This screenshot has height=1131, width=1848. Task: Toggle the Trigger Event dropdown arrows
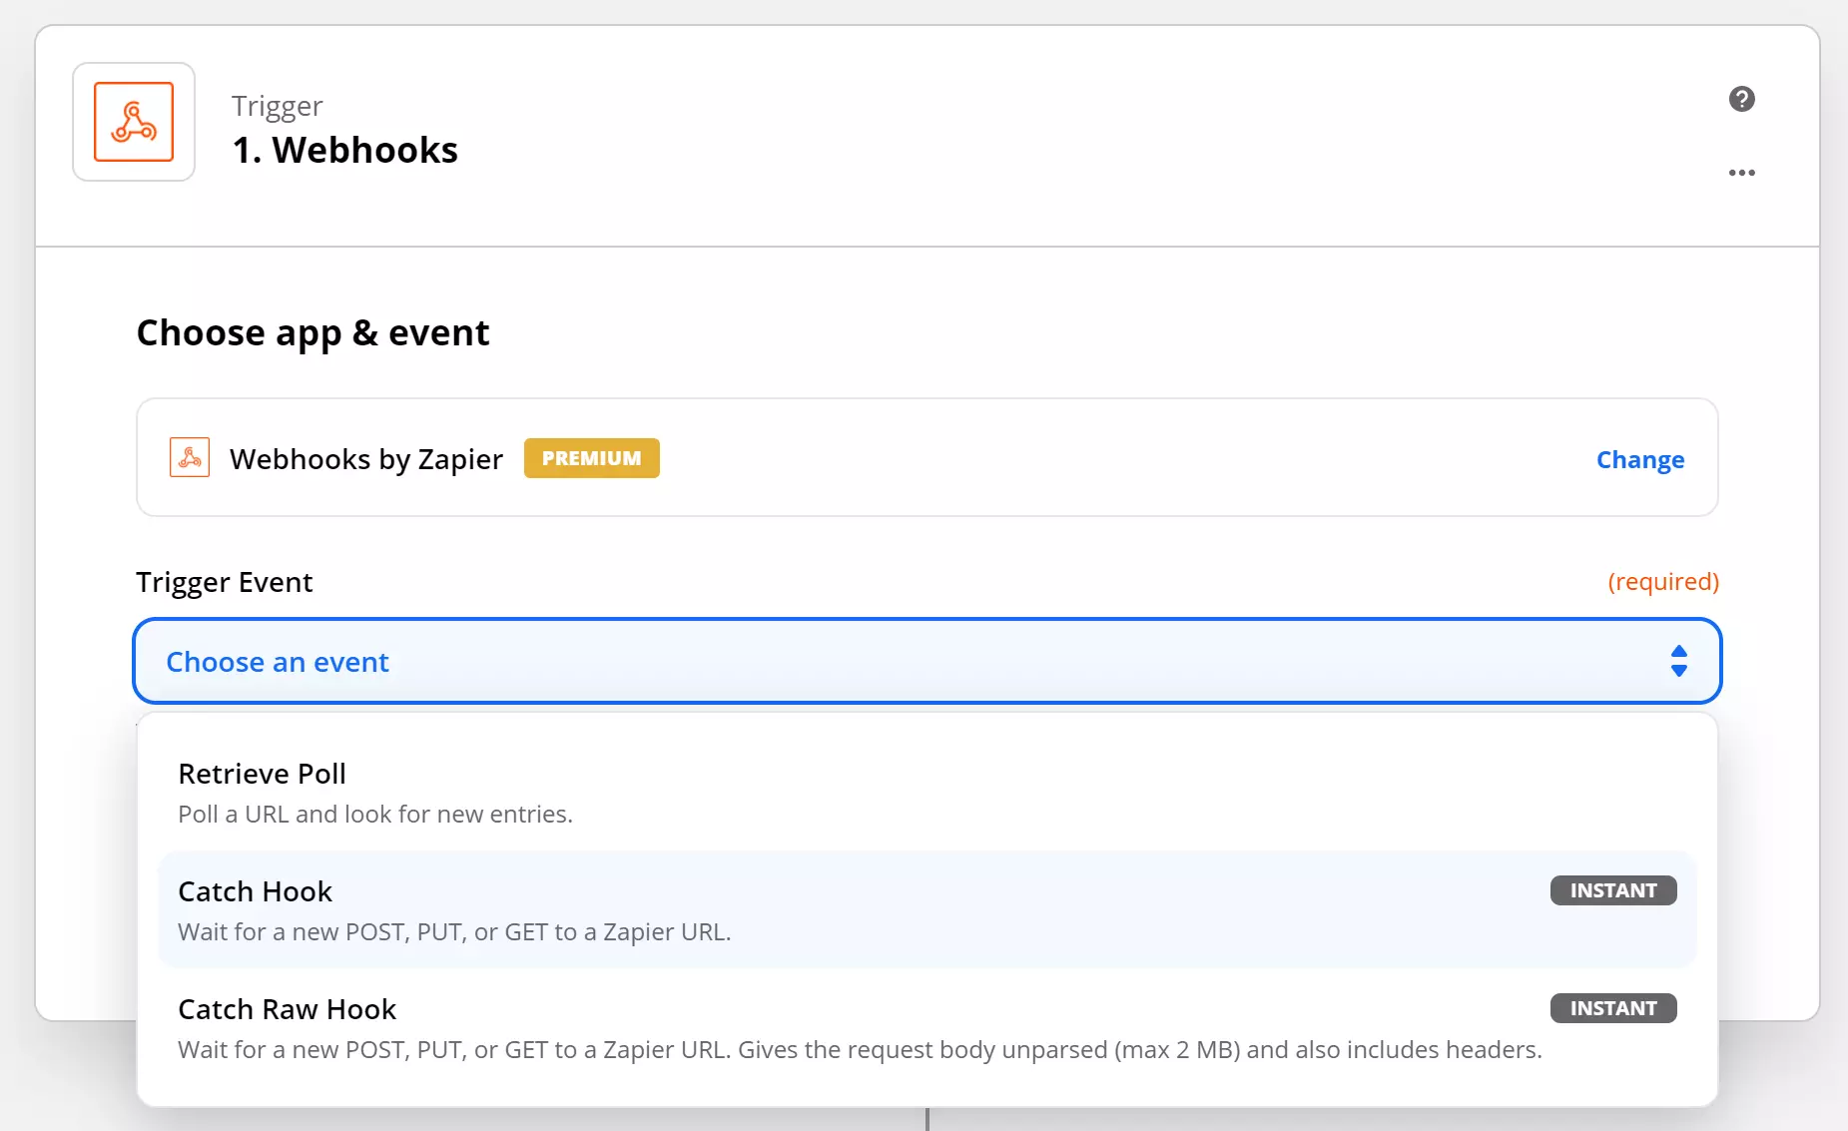(1678, 661)
